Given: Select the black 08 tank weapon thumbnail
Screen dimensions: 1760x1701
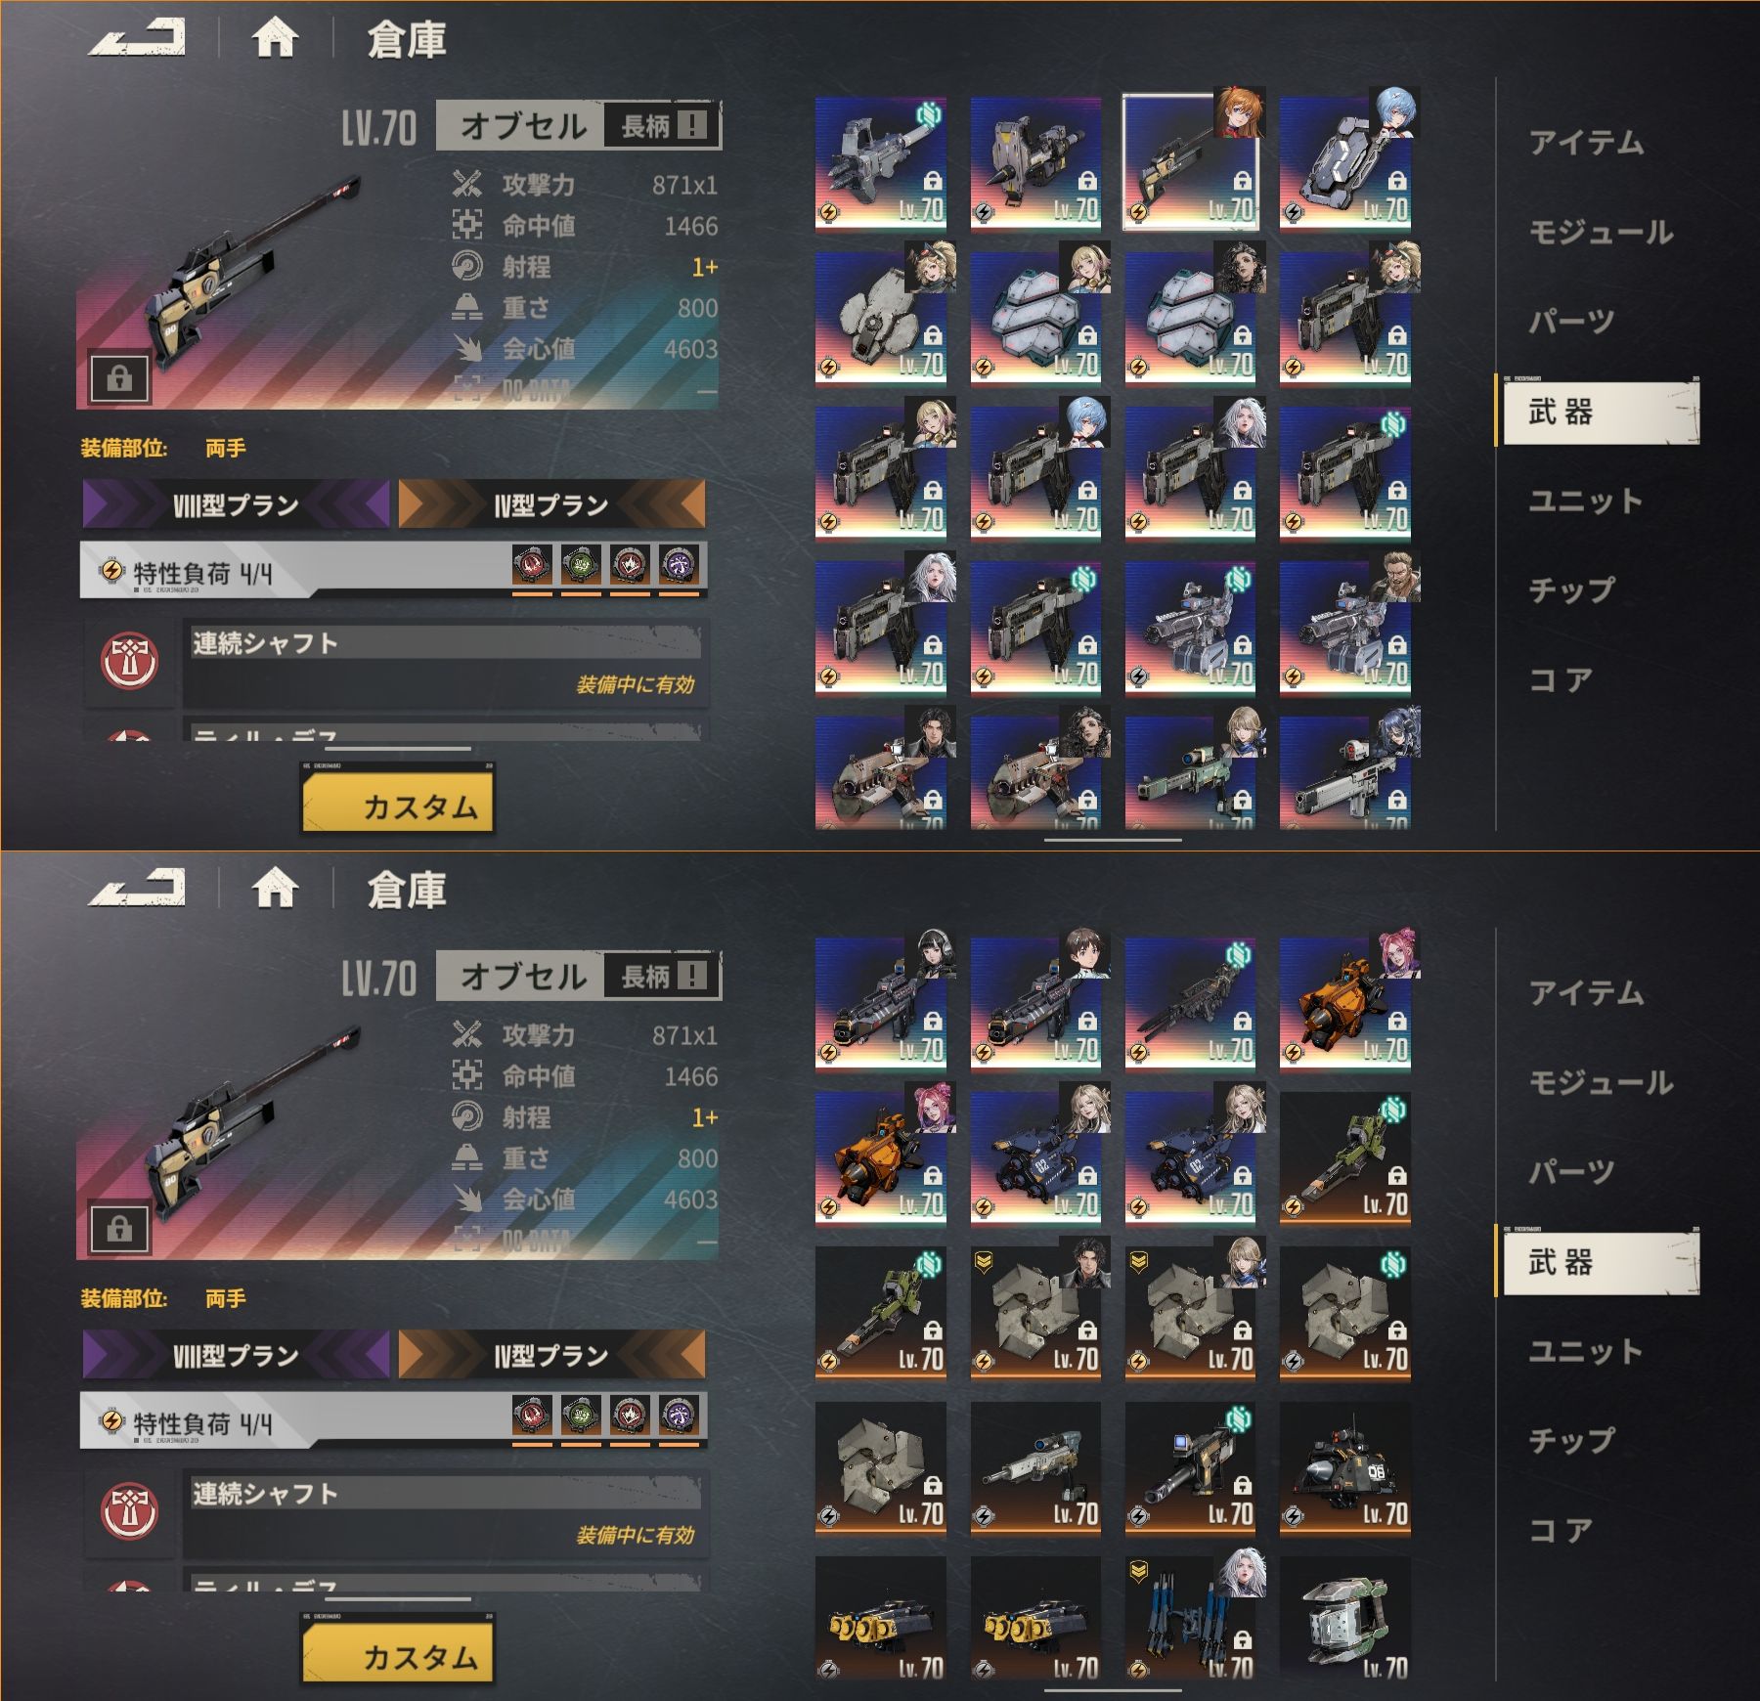Looking at the screenshot, I should click(1344, 1468).
